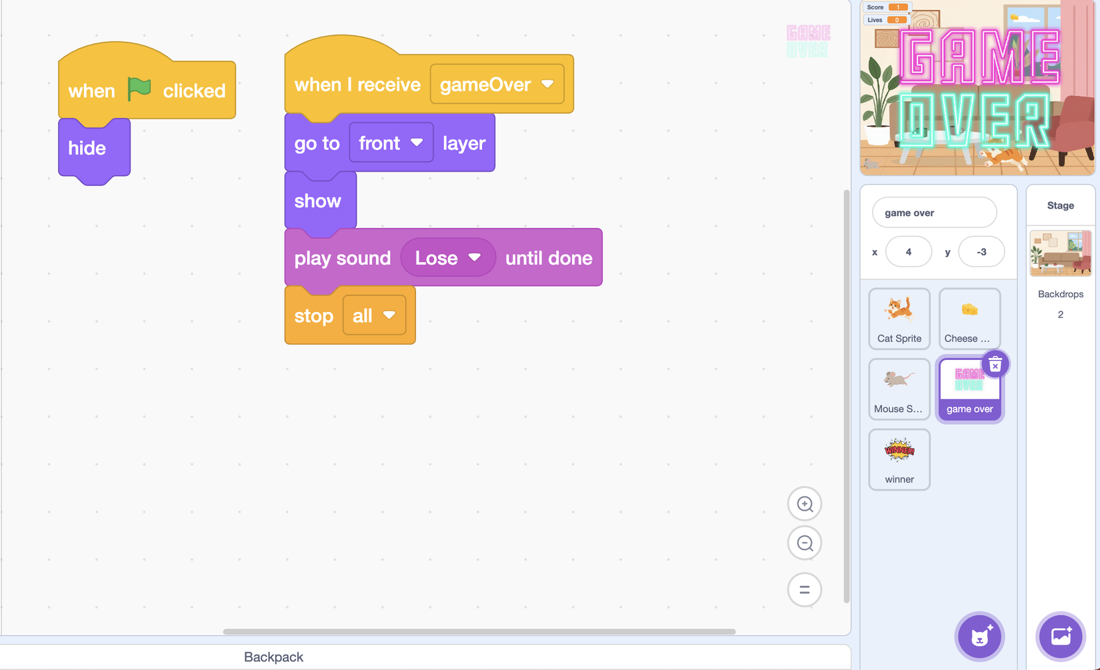
Task: Open the front layer dropdown
Action: point(391,143)
